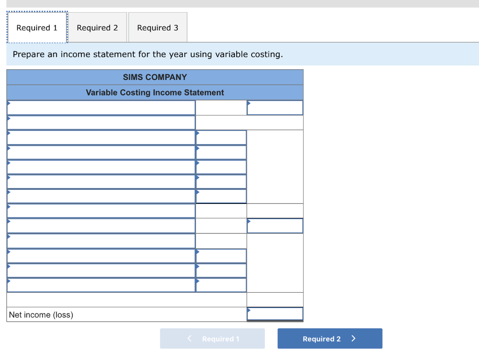Click the SIMS COMPANY header

(x=155, y=77)
